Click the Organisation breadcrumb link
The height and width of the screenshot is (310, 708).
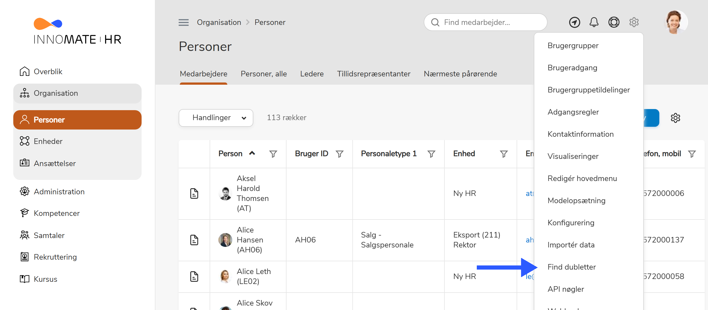coord(219,22)
